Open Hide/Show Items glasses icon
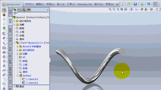161x90 pixels. point(137,9)
